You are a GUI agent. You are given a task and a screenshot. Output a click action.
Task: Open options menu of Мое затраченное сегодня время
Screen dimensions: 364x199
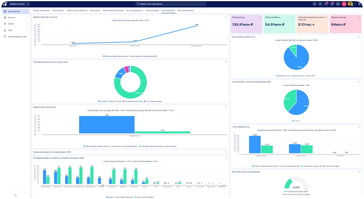[359, 172]
